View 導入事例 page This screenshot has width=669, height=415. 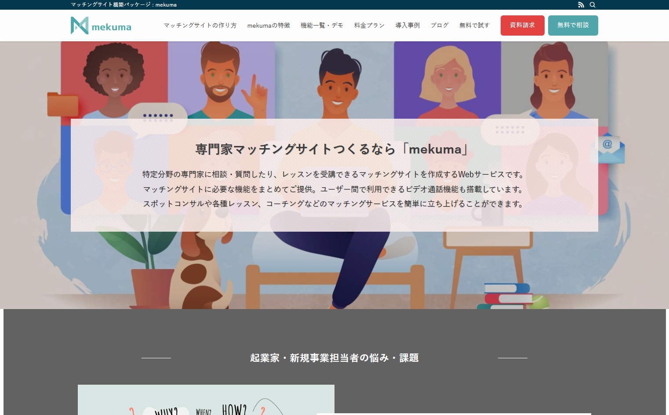point(407,25)
